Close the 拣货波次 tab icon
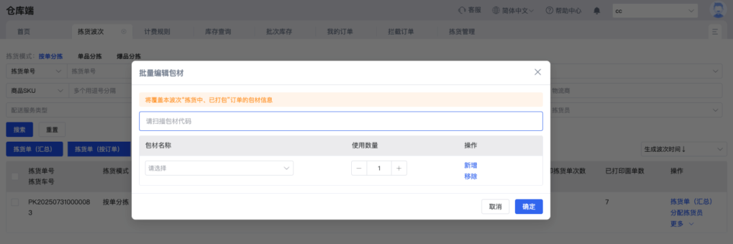The image size is (733, 244). pos(124,32)
